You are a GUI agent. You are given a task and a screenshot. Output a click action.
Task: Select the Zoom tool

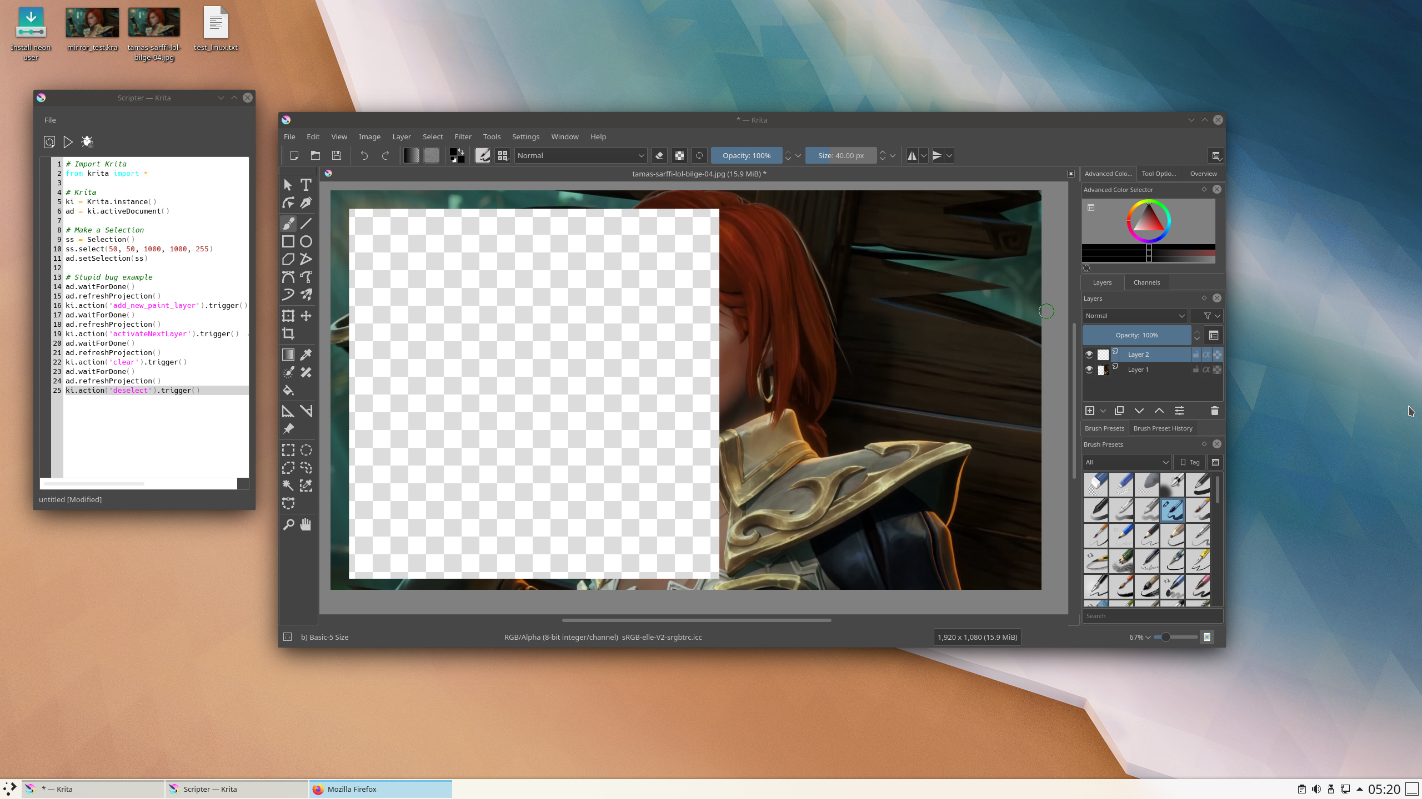pos(288,524)
